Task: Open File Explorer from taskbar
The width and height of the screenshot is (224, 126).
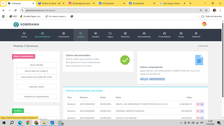Action: click(x=44, y=123)
